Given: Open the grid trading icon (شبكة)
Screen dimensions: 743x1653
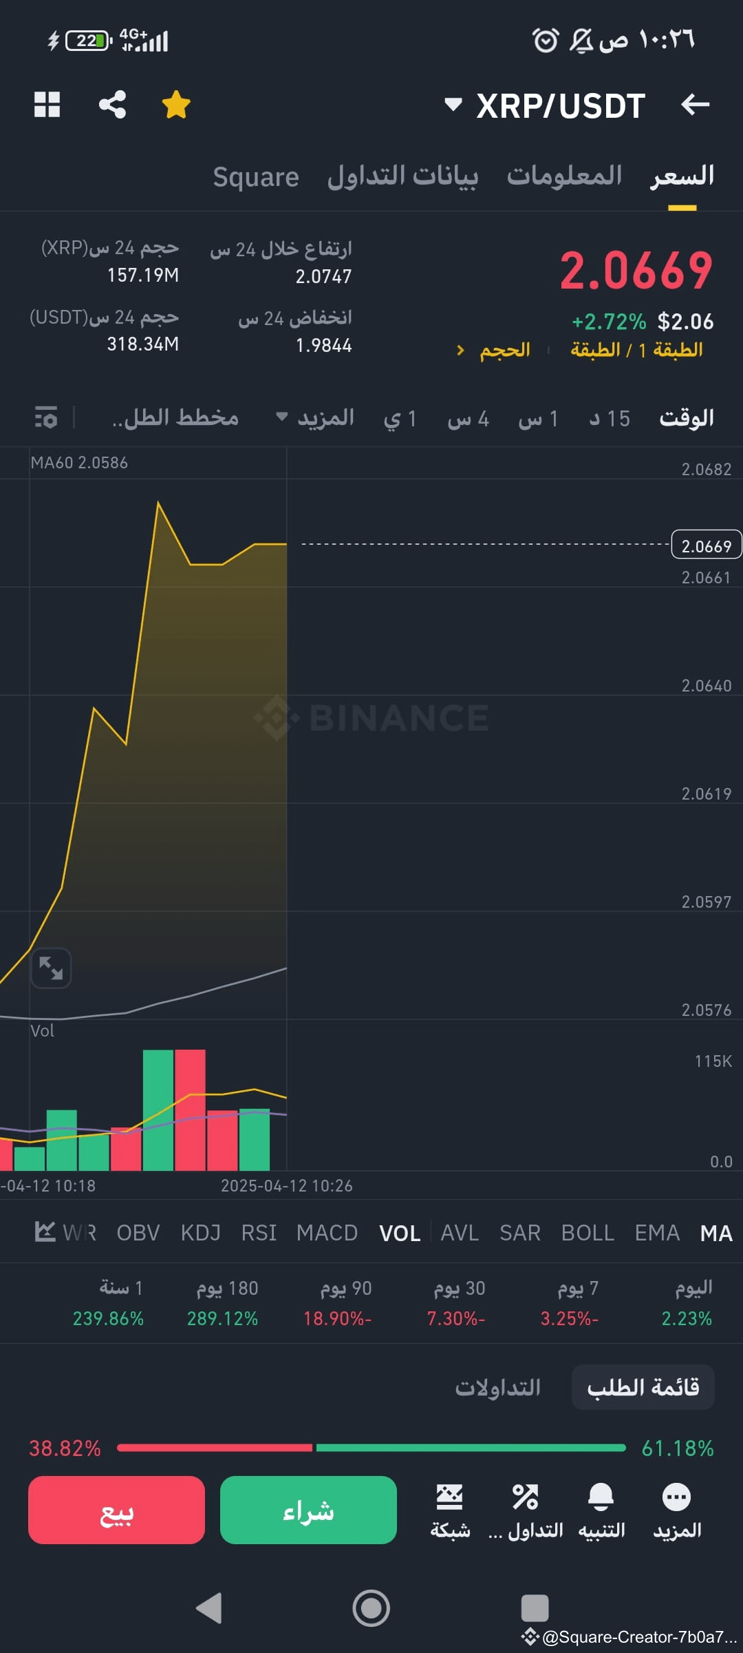Looking at the screenshot, I should [451, 1496].
